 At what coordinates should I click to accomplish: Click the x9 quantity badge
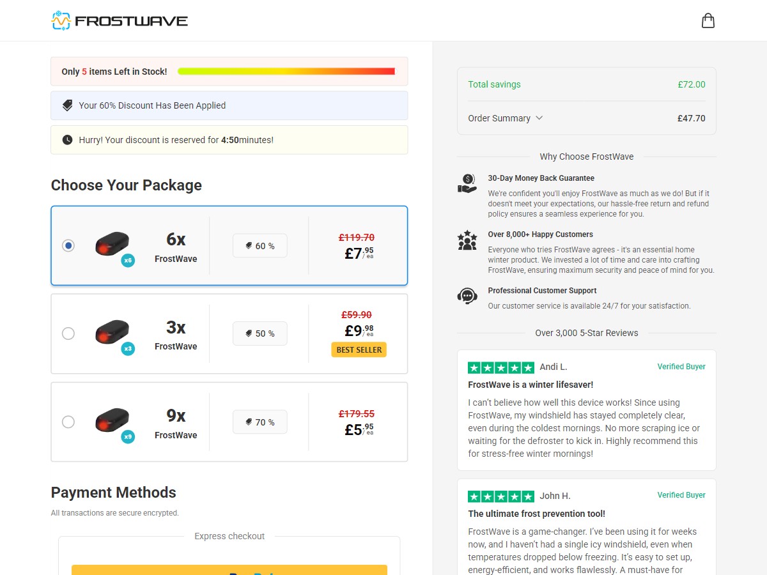pyautogui.click(x=128, y=437)
